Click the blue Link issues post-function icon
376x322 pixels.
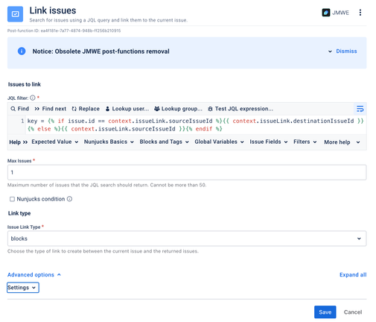(15, 14)
